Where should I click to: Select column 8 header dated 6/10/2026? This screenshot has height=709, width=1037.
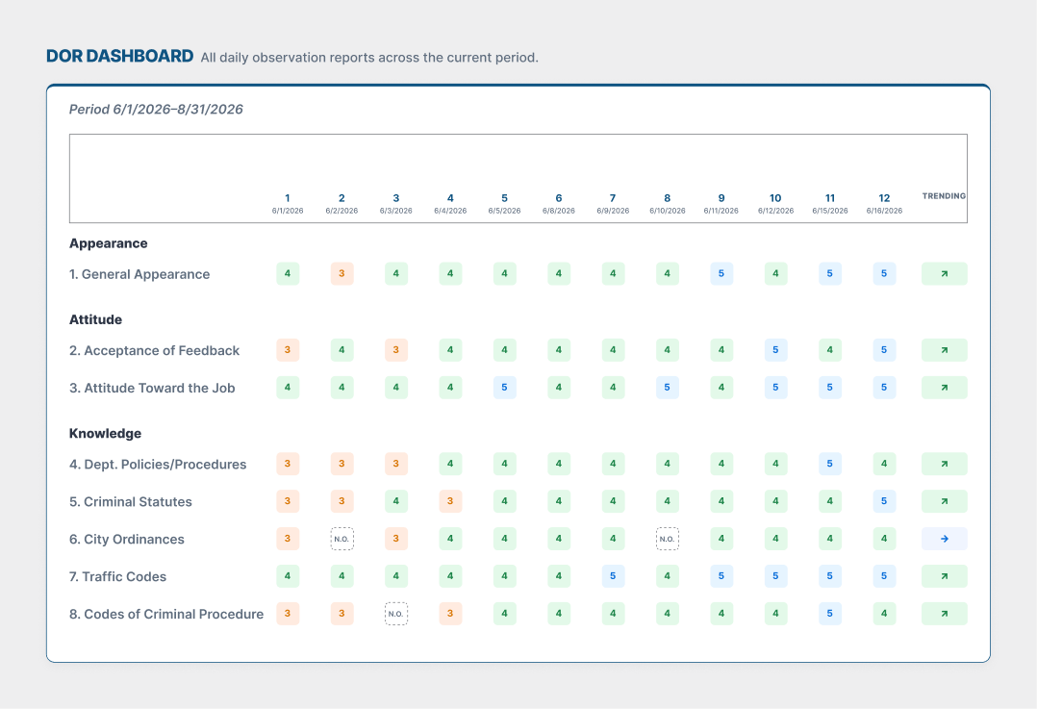(x=668, y=204)
